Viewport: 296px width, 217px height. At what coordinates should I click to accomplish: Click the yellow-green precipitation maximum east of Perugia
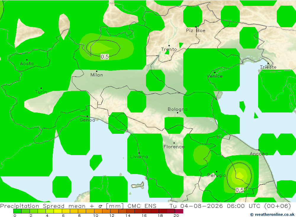tap(239, 176)
